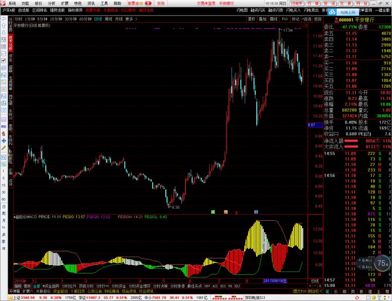Click the line chart icon in left sidebar
Image resolution: width=392 pixels, height=301 pixels.
click(x=4, y=54)
